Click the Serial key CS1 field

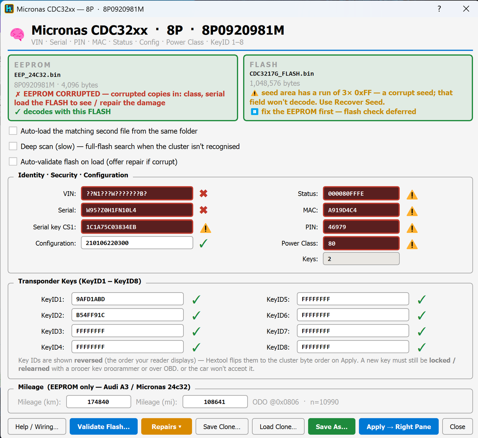tap(137, 227)
